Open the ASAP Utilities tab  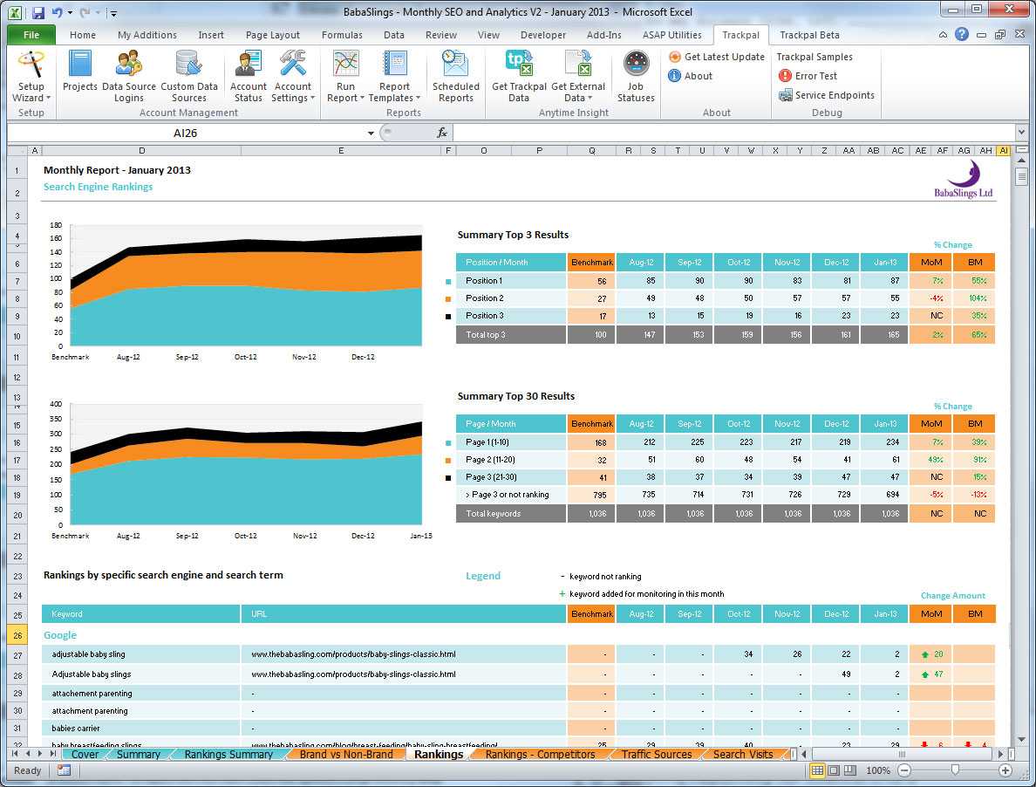672,35
